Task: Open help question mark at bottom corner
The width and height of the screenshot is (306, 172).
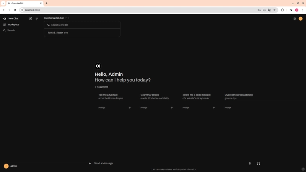Action: point(303,169)
